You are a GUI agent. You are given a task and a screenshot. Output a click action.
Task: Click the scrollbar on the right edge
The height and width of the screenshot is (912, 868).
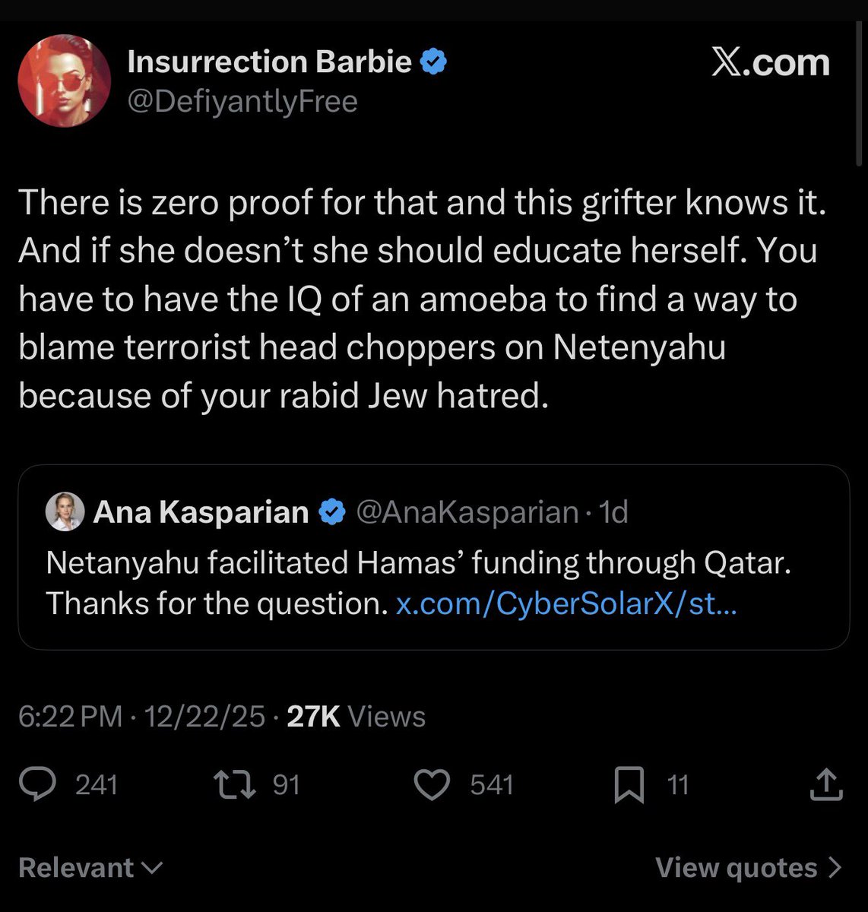pos(859,84)
